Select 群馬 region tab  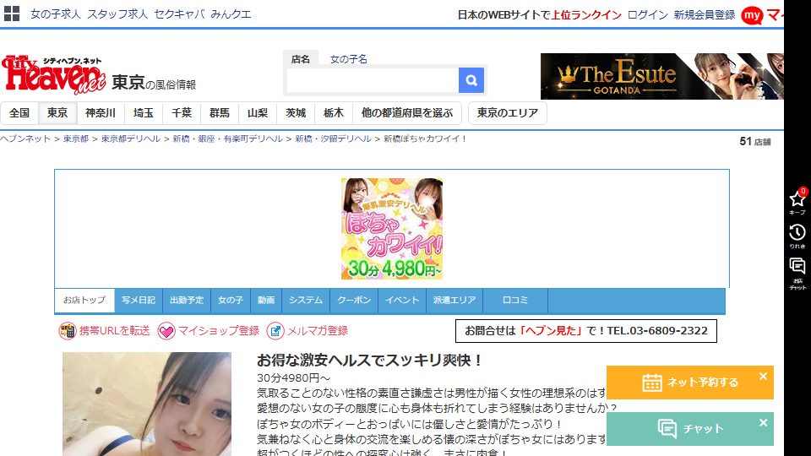(x=220, y=112)
